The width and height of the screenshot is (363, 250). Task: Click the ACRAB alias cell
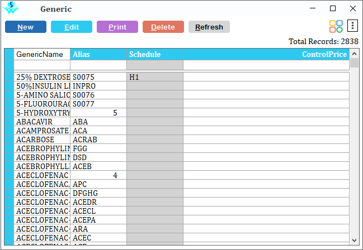coord(98,140)
